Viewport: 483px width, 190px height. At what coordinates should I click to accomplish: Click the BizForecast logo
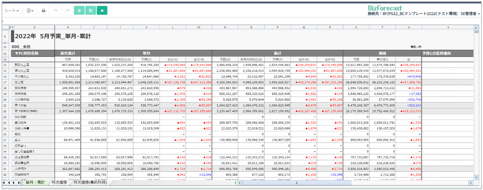[385, 8]
